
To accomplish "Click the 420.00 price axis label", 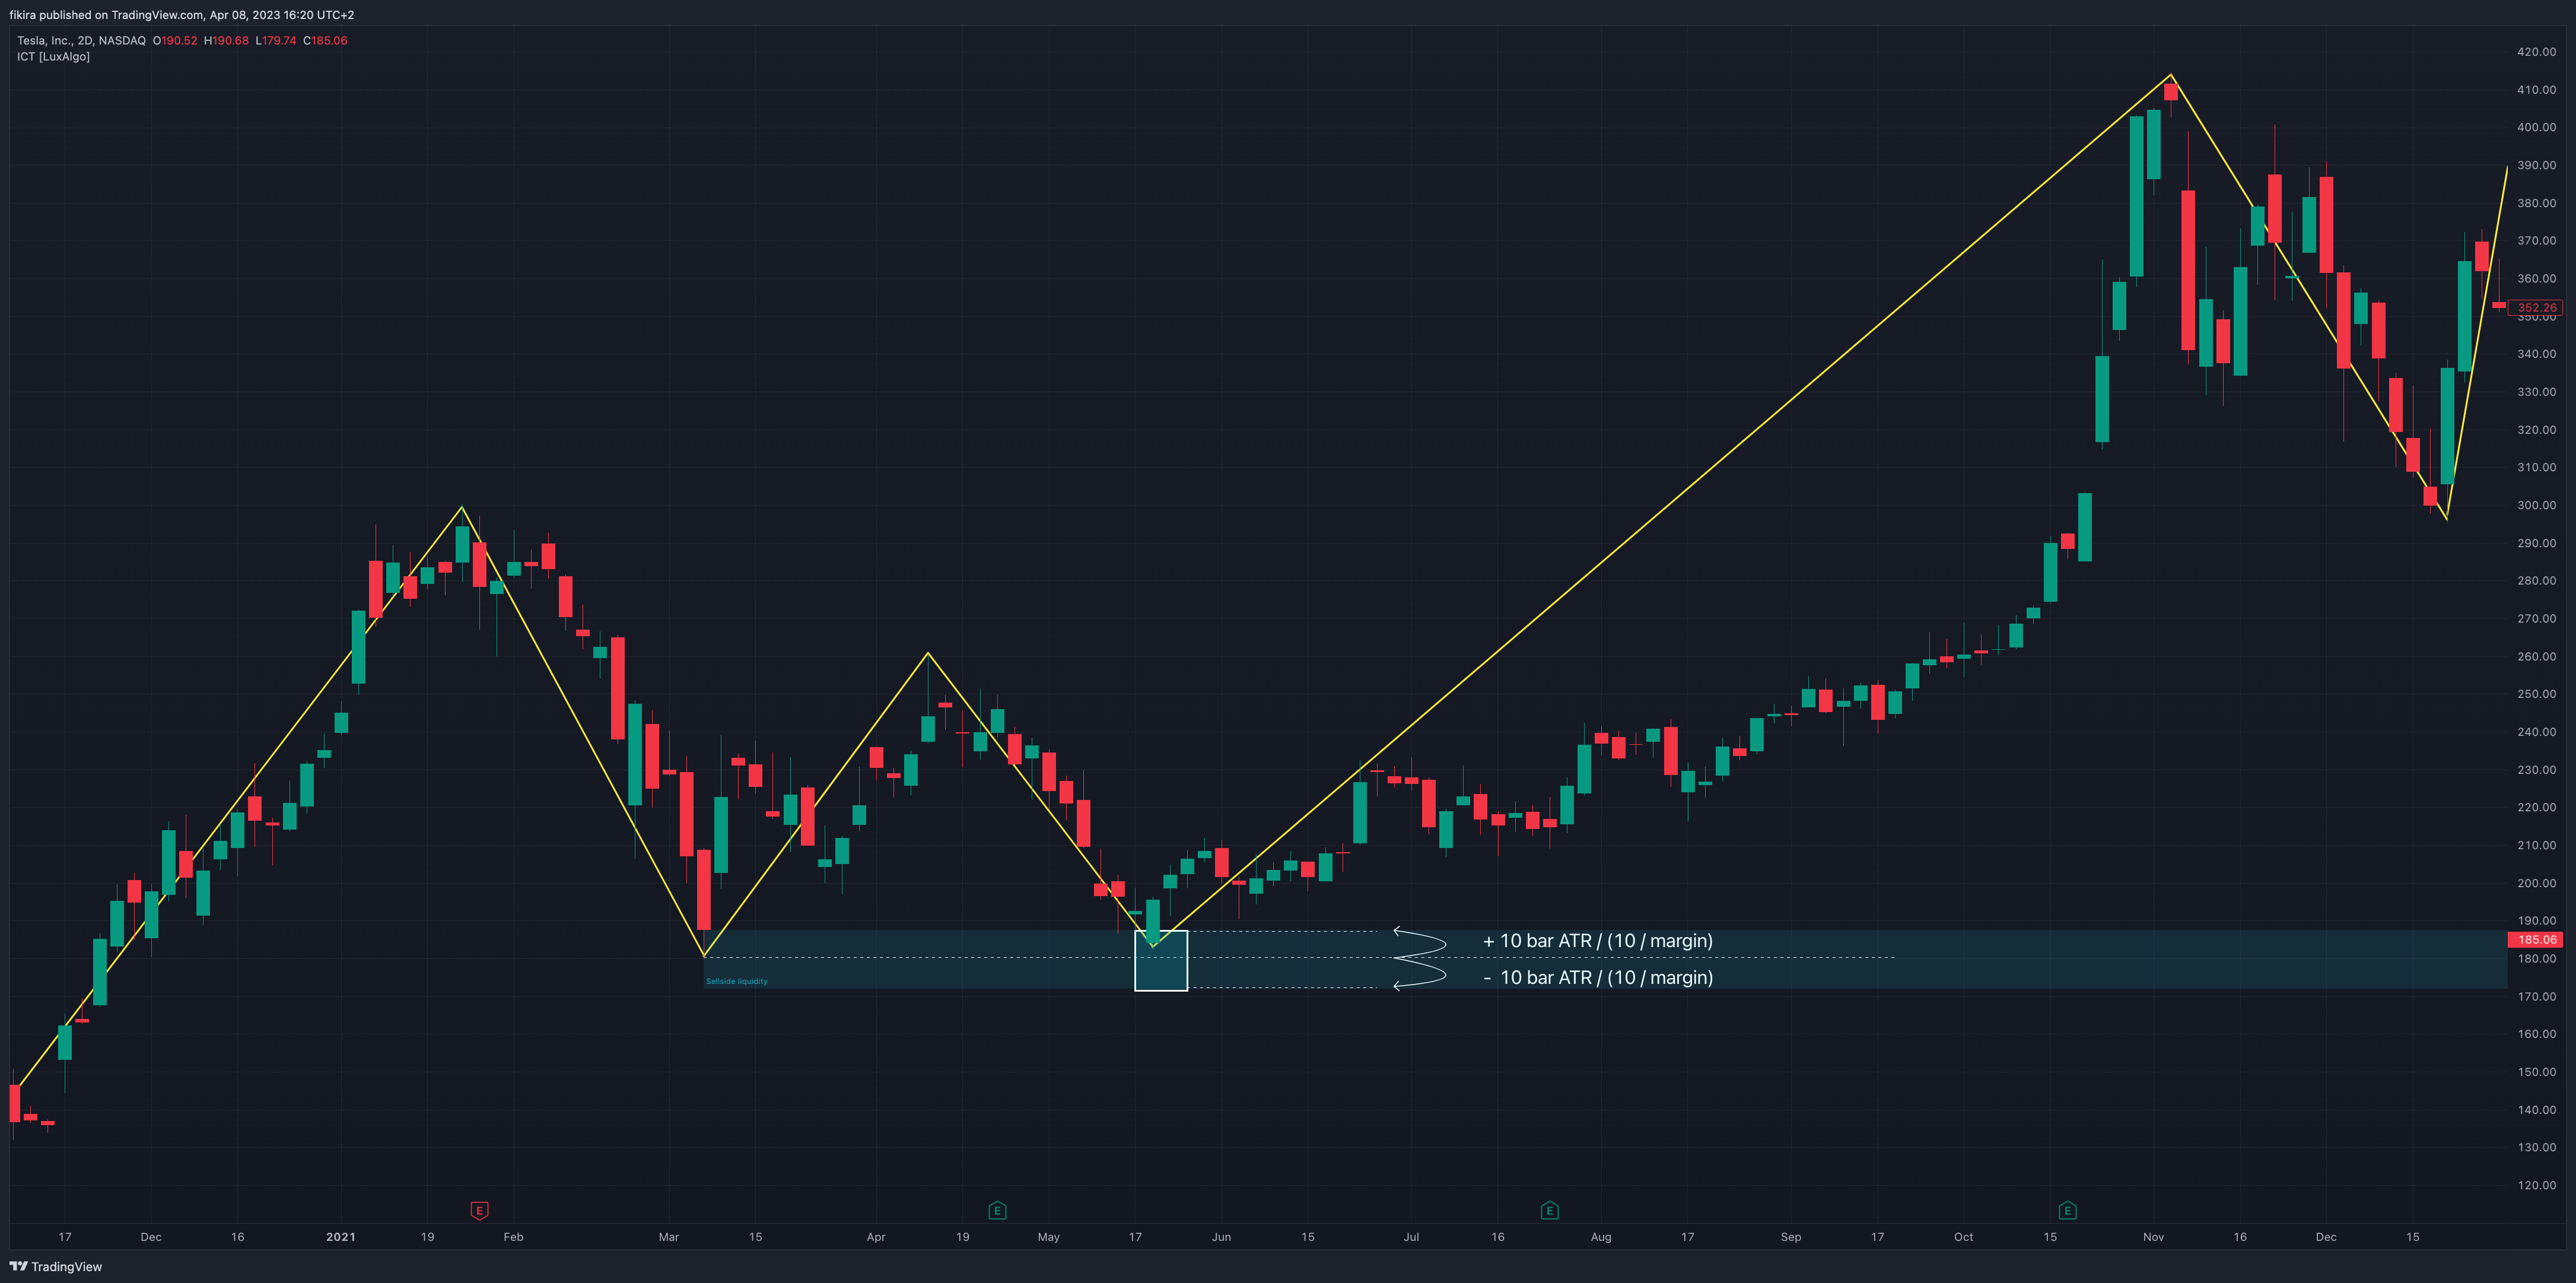I will coord(2536,52).
